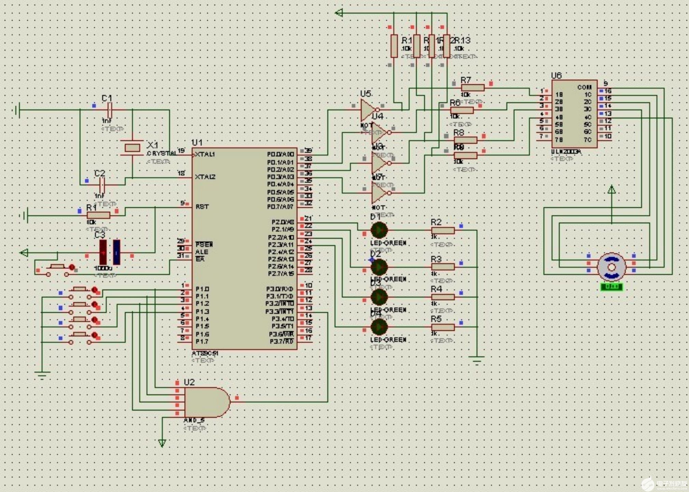
Task: Click the AT89C51 part name text
Action: tap(205, 353)
